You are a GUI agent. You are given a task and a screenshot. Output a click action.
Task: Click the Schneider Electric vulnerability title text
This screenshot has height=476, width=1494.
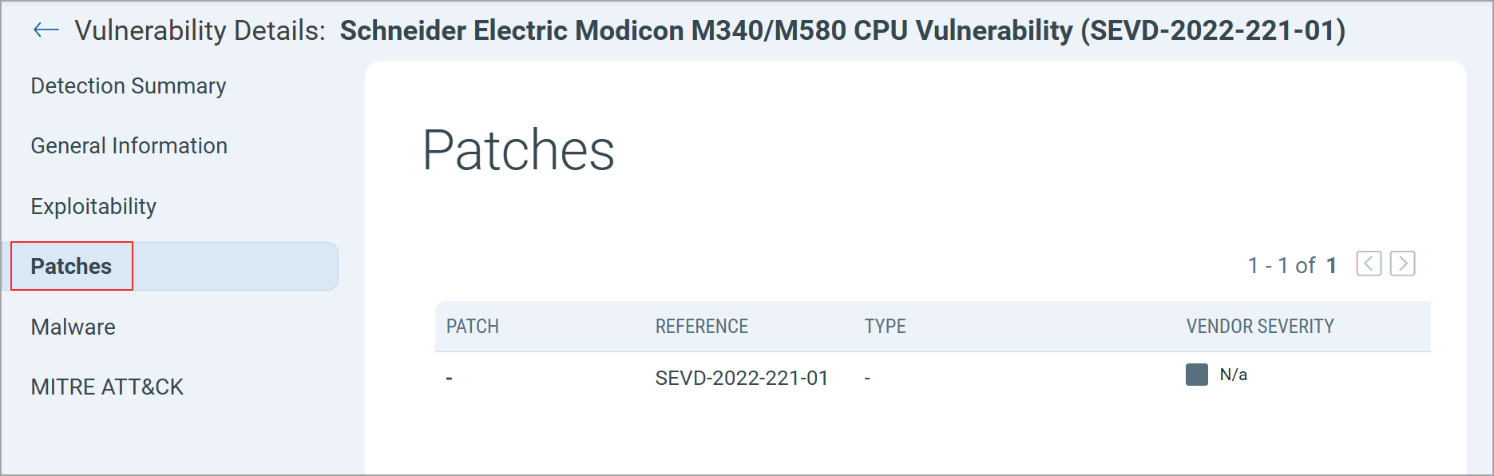pyautogui.click(x=842, y=30)
